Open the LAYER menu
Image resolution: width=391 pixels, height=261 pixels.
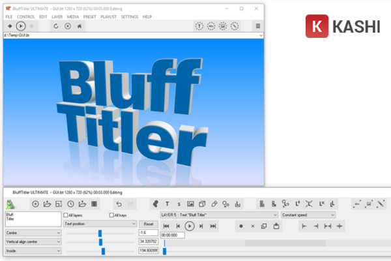(57, 17)
